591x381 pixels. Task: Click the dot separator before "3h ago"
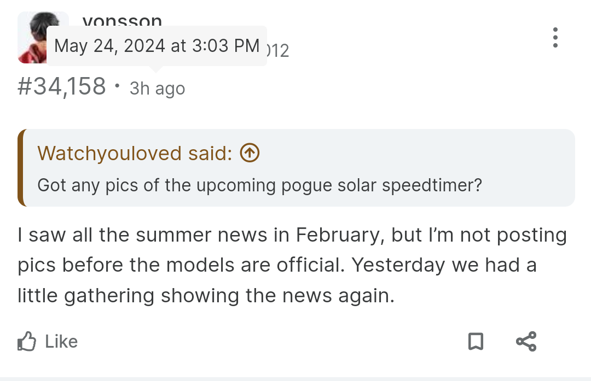pos(118,86)
